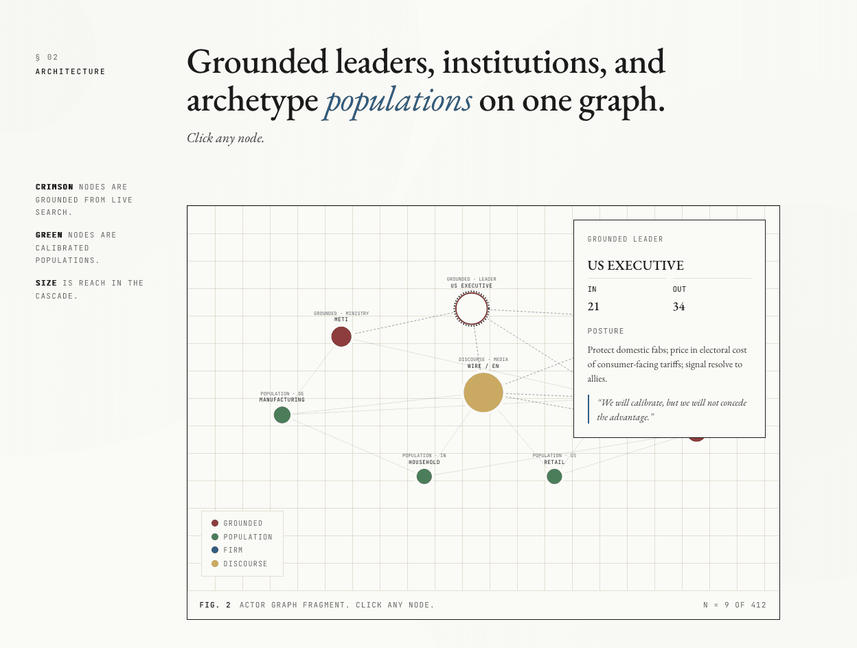The image size is (857, 648).
Task: Click the IN value 21
Action: (594, 307)
